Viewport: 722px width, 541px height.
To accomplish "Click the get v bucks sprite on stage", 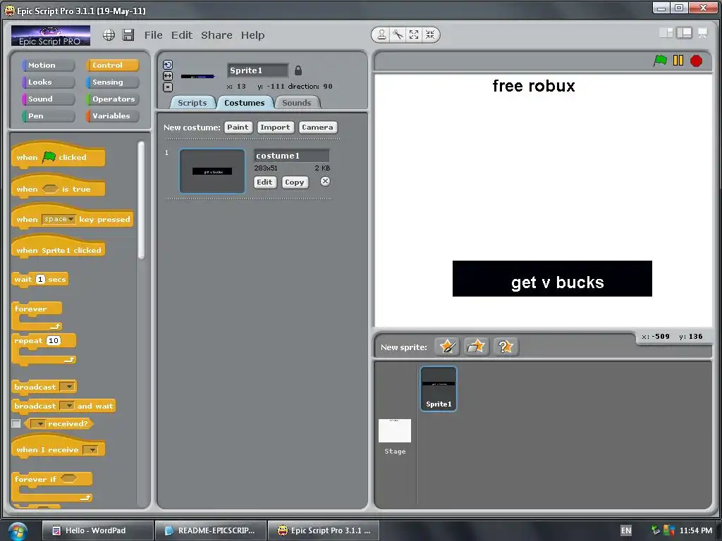I will click(552, 279).
